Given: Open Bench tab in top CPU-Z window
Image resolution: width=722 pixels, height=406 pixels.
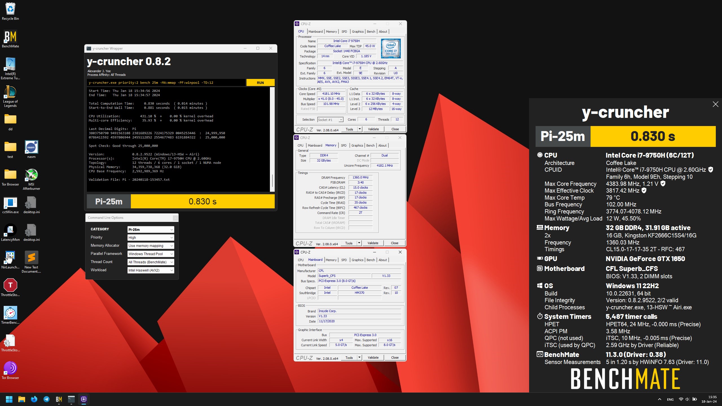Looking at the screenshot, I should (x=371, y=32).
